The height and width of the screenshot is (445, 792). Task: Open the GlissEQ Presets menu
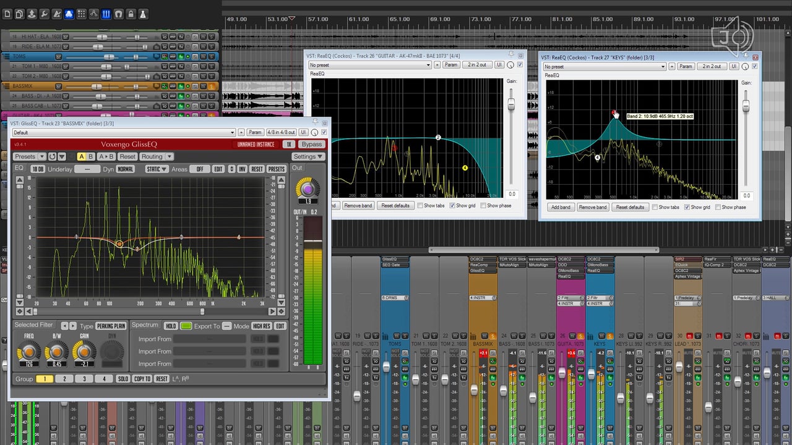coord(29,156)
